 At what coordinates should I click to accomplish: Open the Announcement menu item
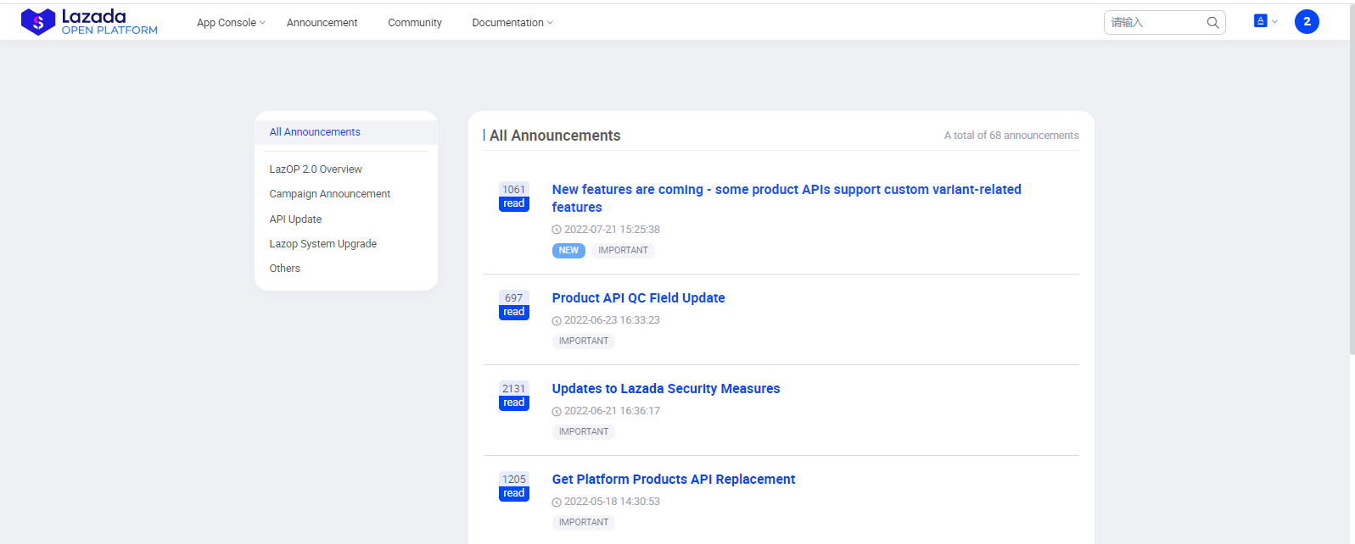click(x=322, y=23)
